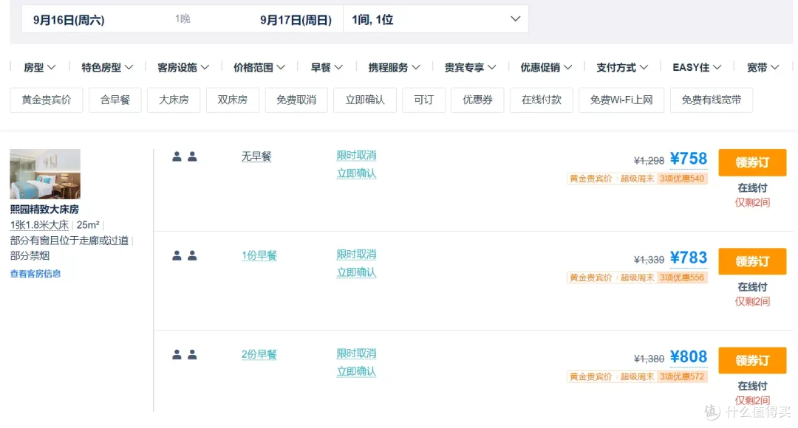Viewport: 798px width, 428px height.
Task: Click the 1晚 stay length label
Action: [183, 18]
